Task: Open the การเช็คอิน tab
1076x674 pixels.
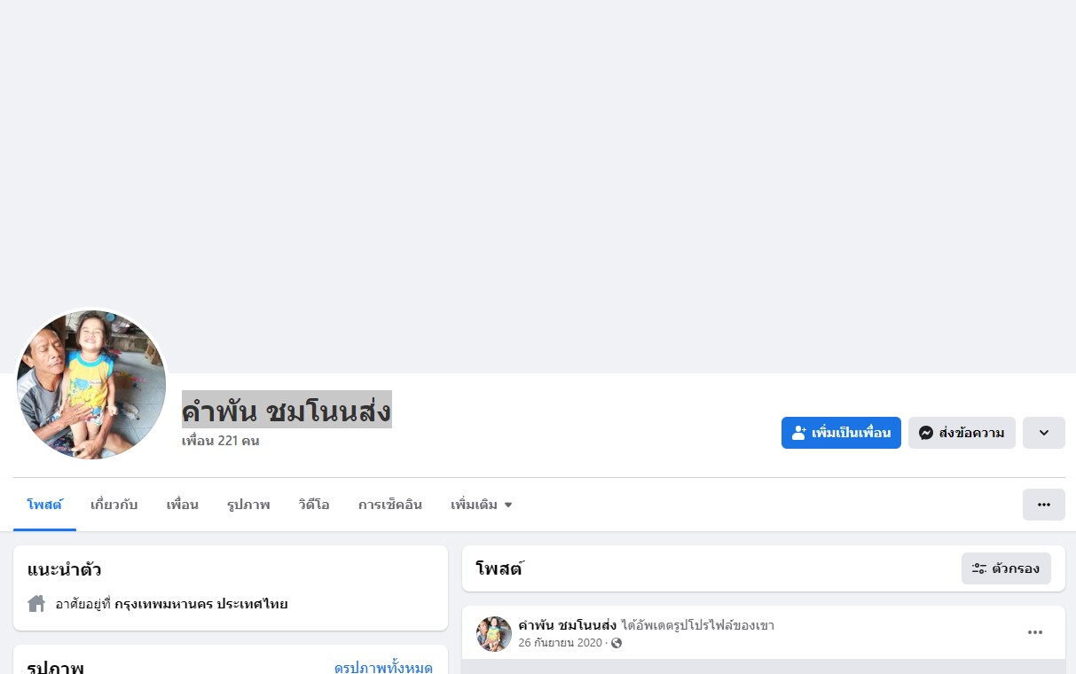Action: pos(390,505)
